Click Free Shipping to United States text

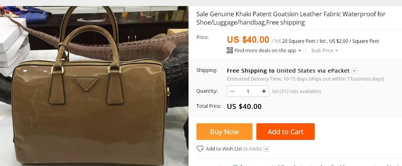tap(288, 71)
